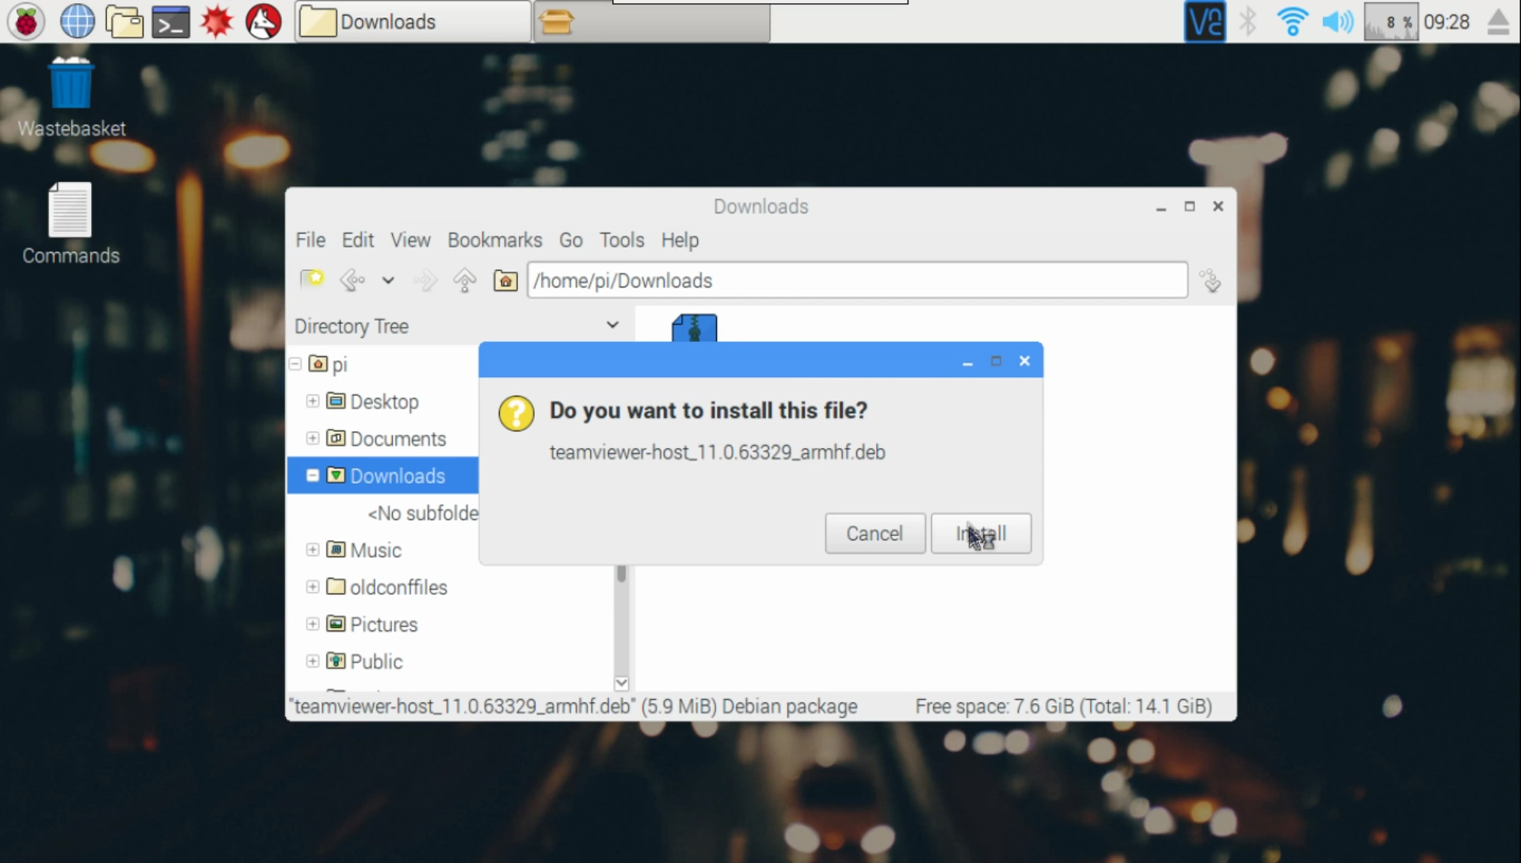Click the jump-to-path go icon
1521x863 pixels.
click(1210, 280)
